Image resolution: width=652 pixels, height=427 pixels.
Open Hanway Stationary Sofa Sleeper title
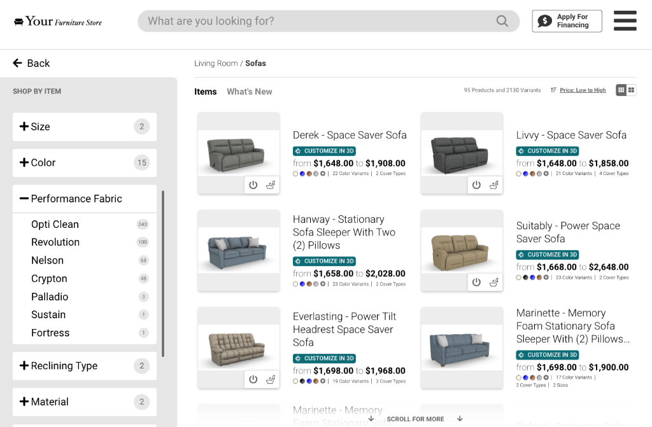click(x=344, y=232)
